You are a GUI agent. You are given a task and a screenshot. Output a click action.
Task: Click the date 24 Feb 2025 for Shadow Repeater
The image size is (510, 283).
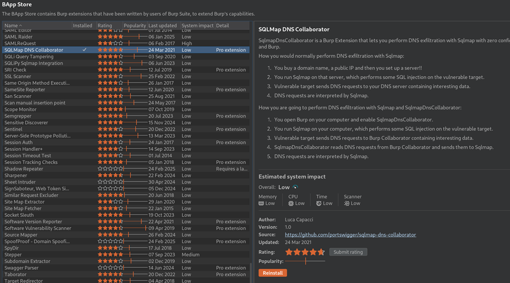pyautogui.click(x=161, y=169)
